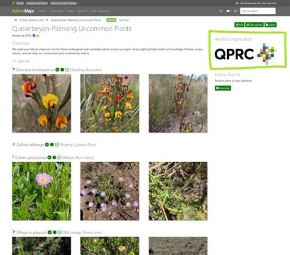The width and height of the screenshot is (290, 255).
Task: Open the Add a sighting dropdown
Action: click(x=100, y=11)
